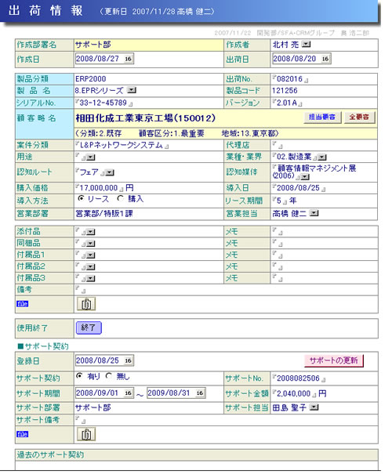Open 付属品3 dropdown arrow
This screenshot has width=392, height=474.
coord(90,279)
